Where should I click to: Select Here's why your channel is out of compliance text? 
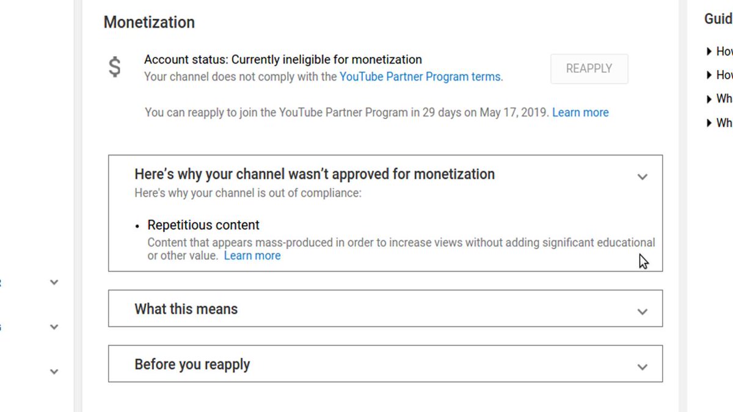point(248,193)
